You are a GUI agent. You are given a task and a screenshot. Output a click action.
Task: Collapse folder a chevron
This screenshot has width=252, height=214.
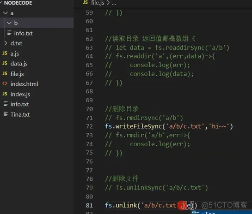click(x=6, y=13)
